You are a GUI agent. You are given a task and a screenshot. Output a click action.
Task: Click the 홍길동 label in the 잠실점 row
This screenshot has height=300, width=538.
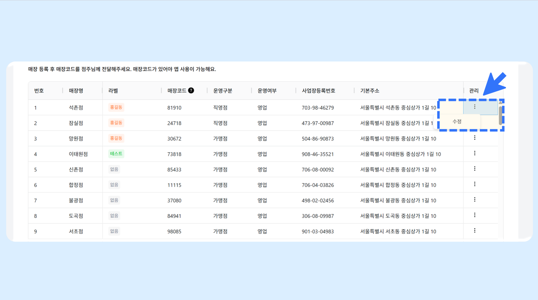point(116,123)
